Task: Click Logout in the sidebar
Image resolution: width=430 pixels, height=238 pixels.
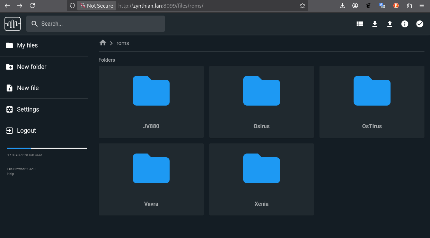Action: pyautogui.click(x=26, y=131)
